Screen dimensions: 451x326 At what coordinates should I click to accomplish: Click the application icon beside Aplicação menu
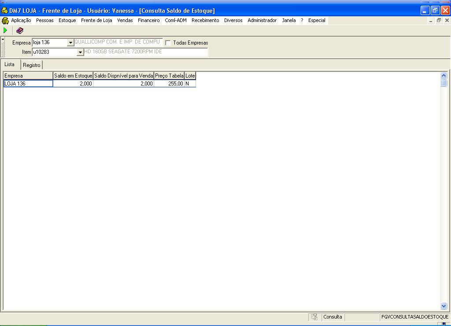(5, 20)
